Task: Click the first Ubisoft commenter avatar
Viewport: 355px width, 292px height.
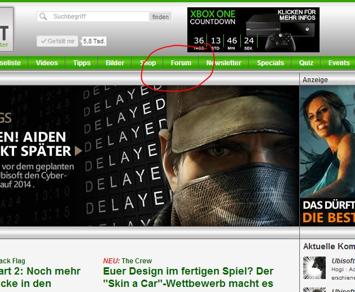Action: [314, 267]
